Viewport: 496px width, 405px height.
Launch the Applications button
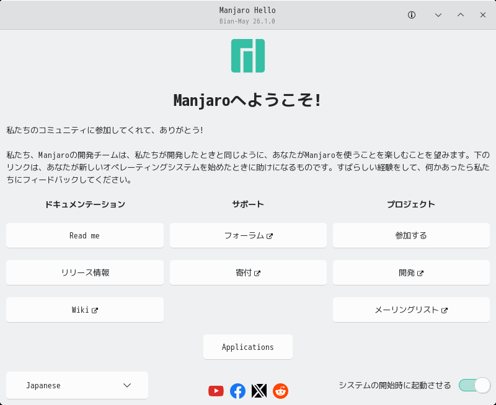(x=248, y=347)
